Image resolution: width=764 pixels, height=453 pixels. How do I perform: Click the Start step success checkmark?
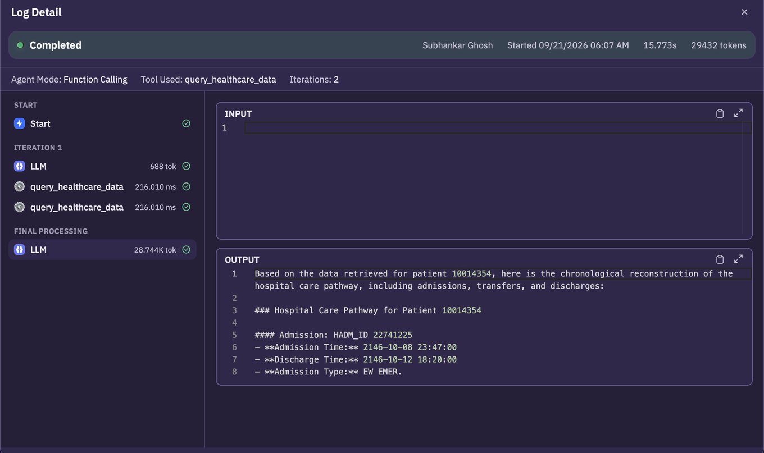[x=187, y=123]
